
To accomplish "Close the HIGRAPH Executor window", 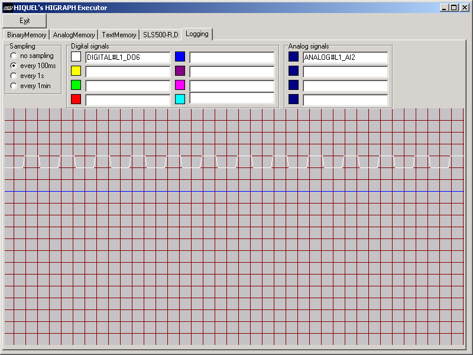I will point(465,8).
